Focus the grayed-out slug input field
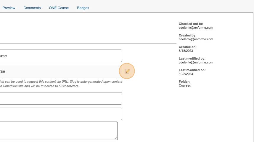This screenshot has width=254, height=142. [59, 71]
